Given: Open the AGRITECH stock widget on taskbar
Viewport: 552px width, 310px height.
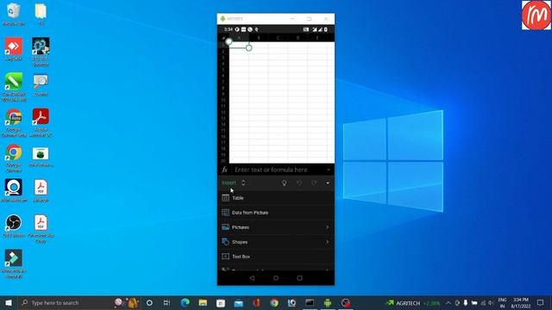Looking at the screenshot, I should point(412,303).
